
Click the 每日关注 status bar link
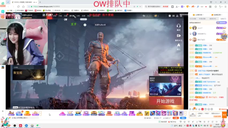(x=172, y=122)
